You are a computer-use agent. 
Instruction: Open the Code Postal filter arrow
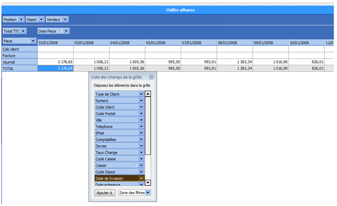coord(141,113)
